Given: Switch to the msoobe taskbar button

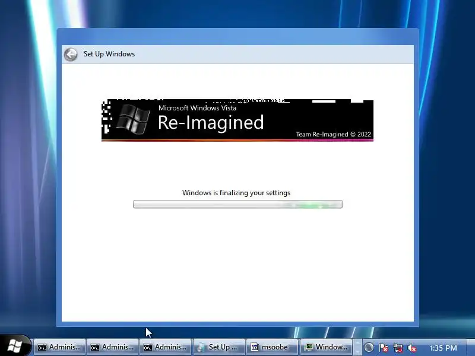Looking at the screenshot, I should click(x=272, y=347).
